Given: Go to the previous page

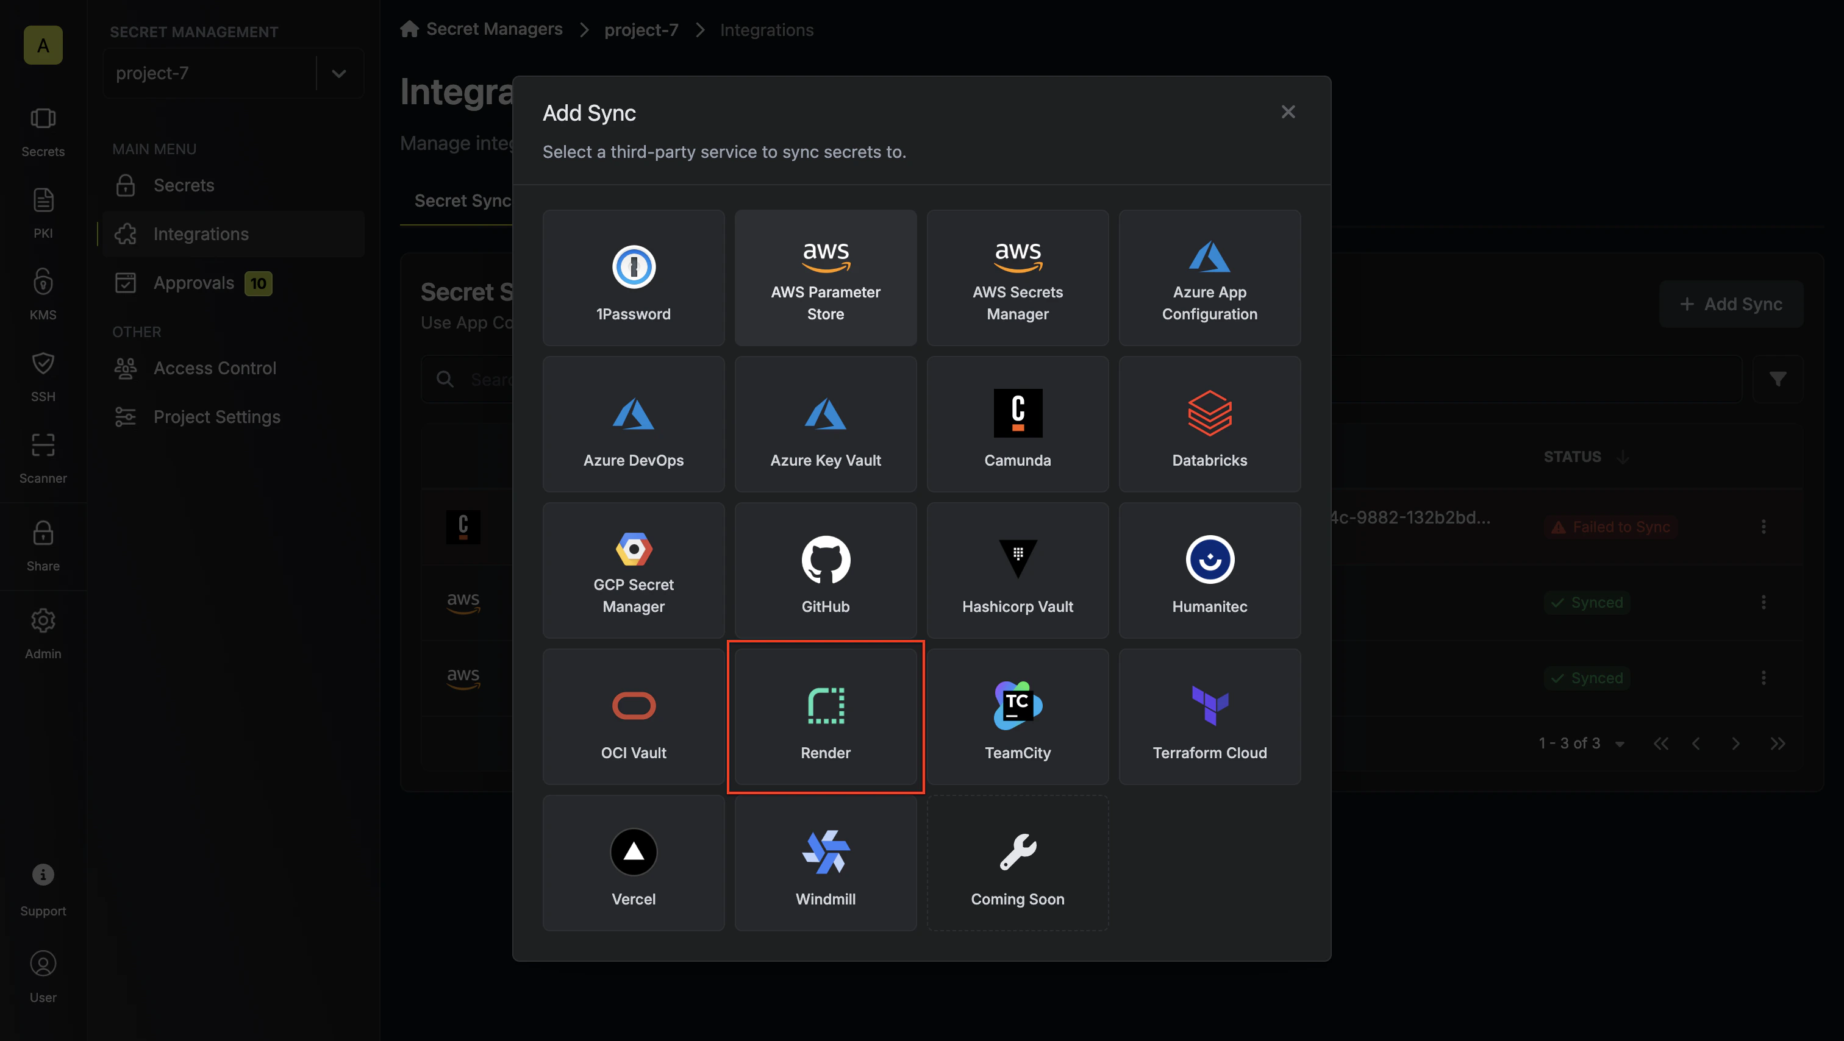Looking at the screenshot, I should coord(1696,744).
